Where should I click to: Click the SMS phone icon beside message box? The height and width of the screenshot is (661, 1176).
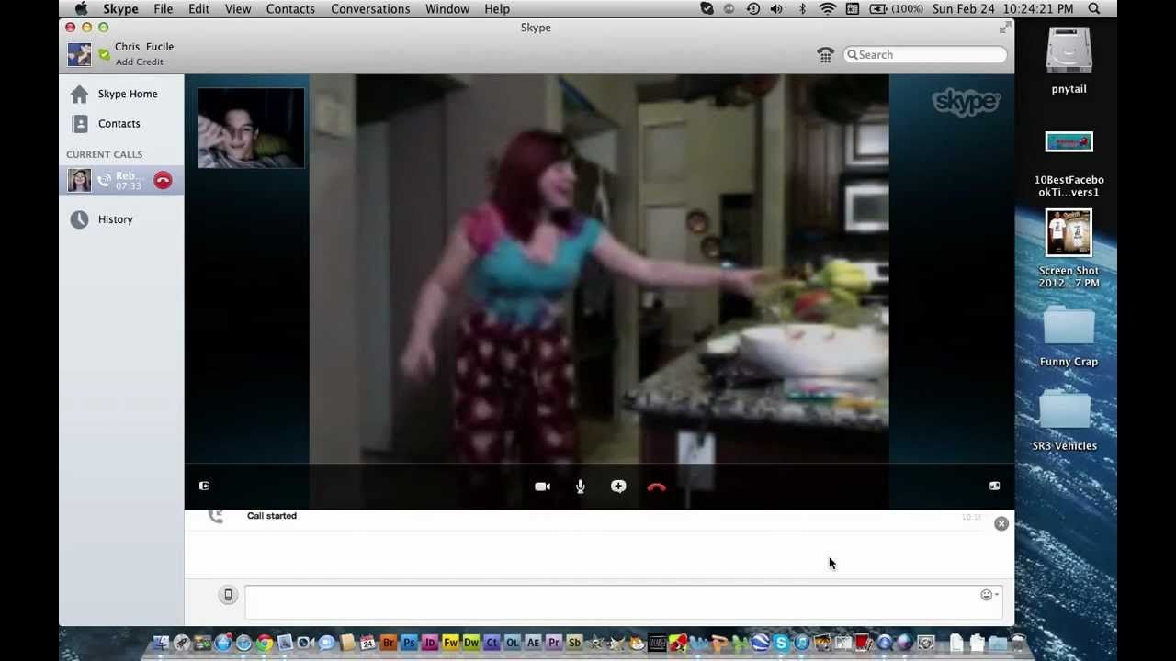[228, 595]
